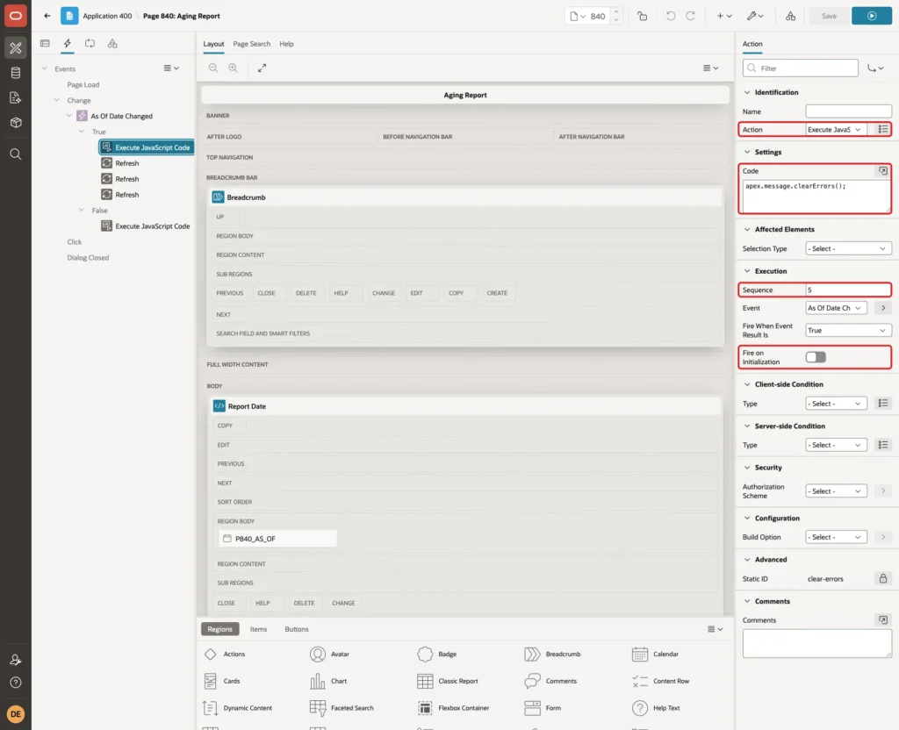Open the Authorization Scheme dropdown
The width and height of the screenshot is (899, 730).
[836, 491]
